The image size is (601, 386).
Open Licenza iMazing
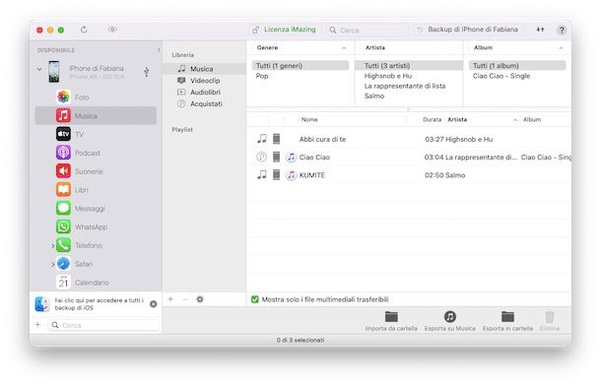(284, 30)
